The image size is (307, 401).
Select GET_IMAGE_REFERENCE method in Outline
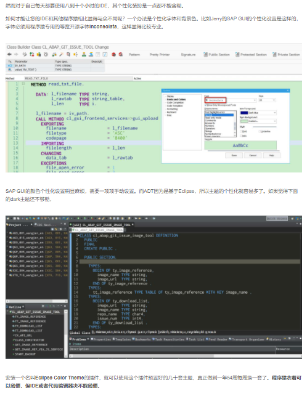pyautogui.click(x=30, y=345)
